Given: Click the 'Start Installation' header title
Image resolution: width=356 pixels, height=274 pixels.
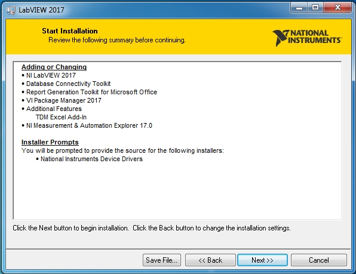Looking at the screenshot, I should point(70,31).
